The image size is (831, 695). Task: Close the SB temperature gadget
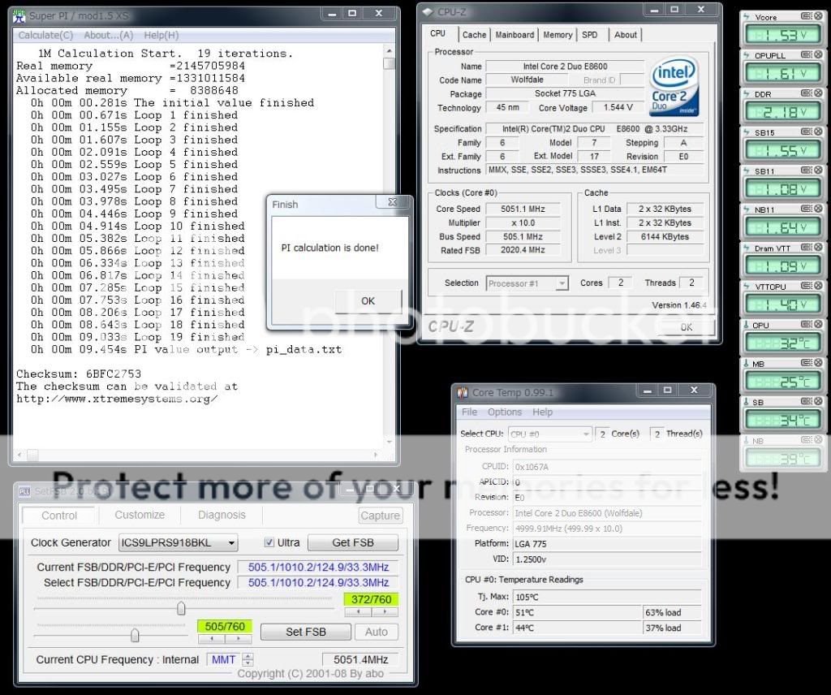(x=818, y=401)
